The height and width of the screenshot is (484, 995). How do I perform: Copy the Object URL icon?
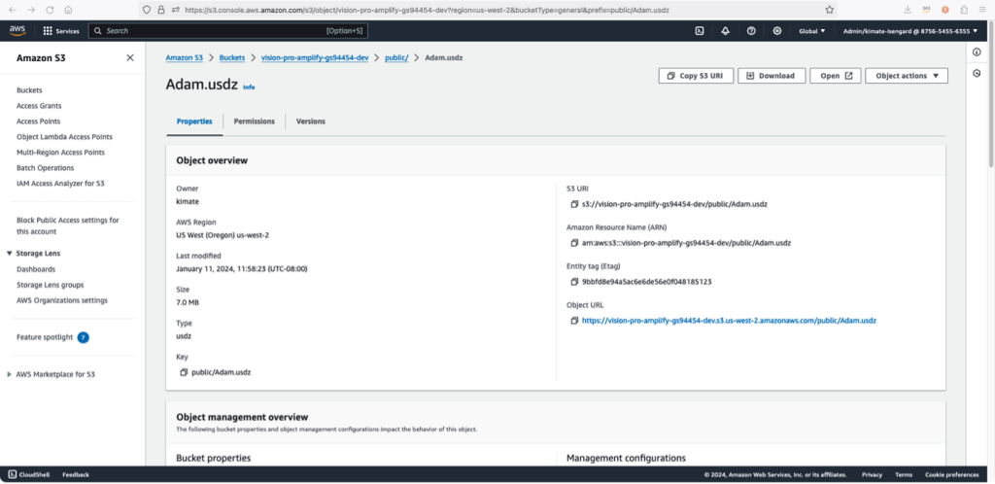(574, 321)
